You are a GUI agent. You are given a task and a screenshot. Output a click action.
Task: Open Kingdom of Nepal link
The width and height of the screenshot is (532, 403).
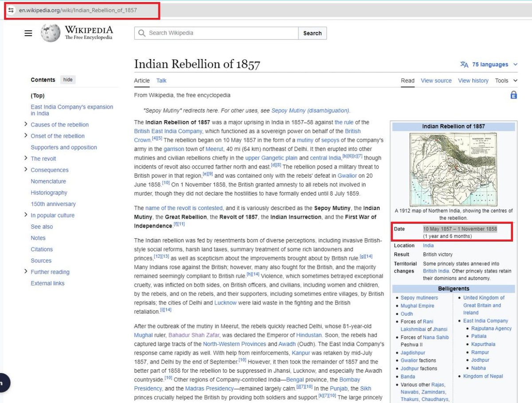(x=483, y=376)
